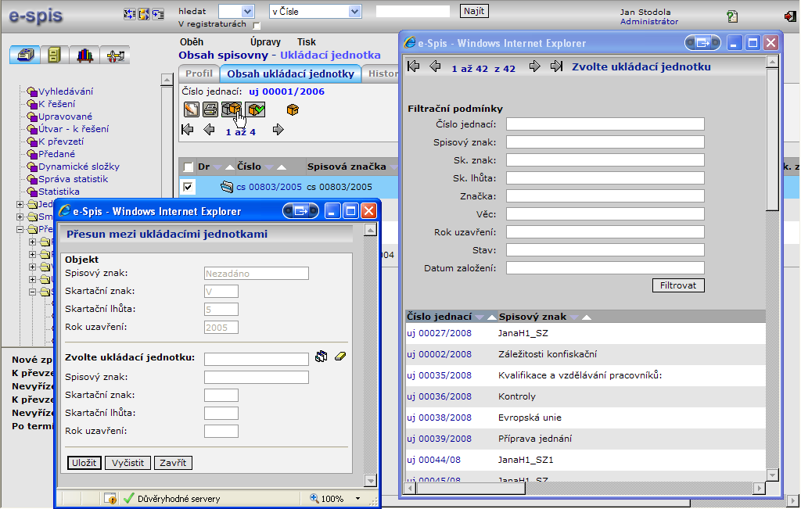Viewport: 801px width, 509px height.
Task: Go to previous page in selection window
Action: (x=435, y=66)
